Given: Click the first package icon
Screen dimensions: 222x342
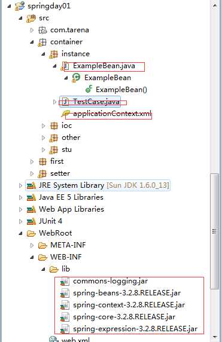Looking at the screenshot, I should coord(42,161).
